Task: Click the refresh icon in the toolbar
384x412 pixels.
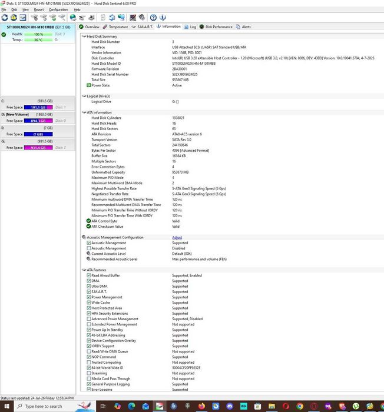Action: pyautogui.click(x=5, y=18)
